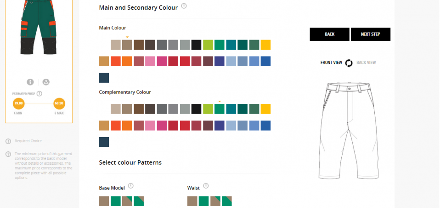Click the trousers line drawing preview
This screenshot has height=208, width=440.
[348, 129]
